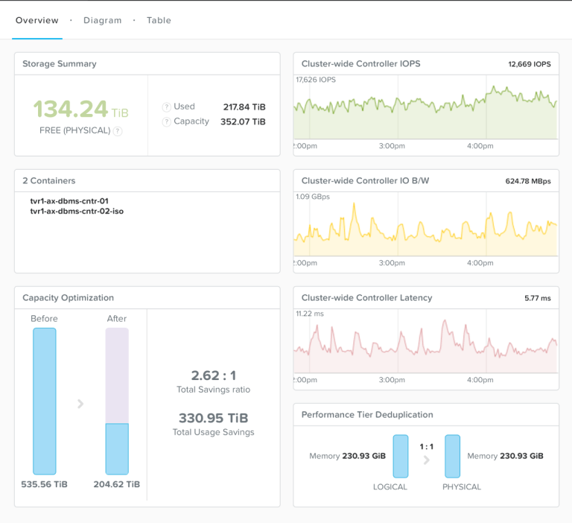Click the Cluster-wide Controller IO B/W title
This screenshot has width=572, height=523.
[365, 180]
